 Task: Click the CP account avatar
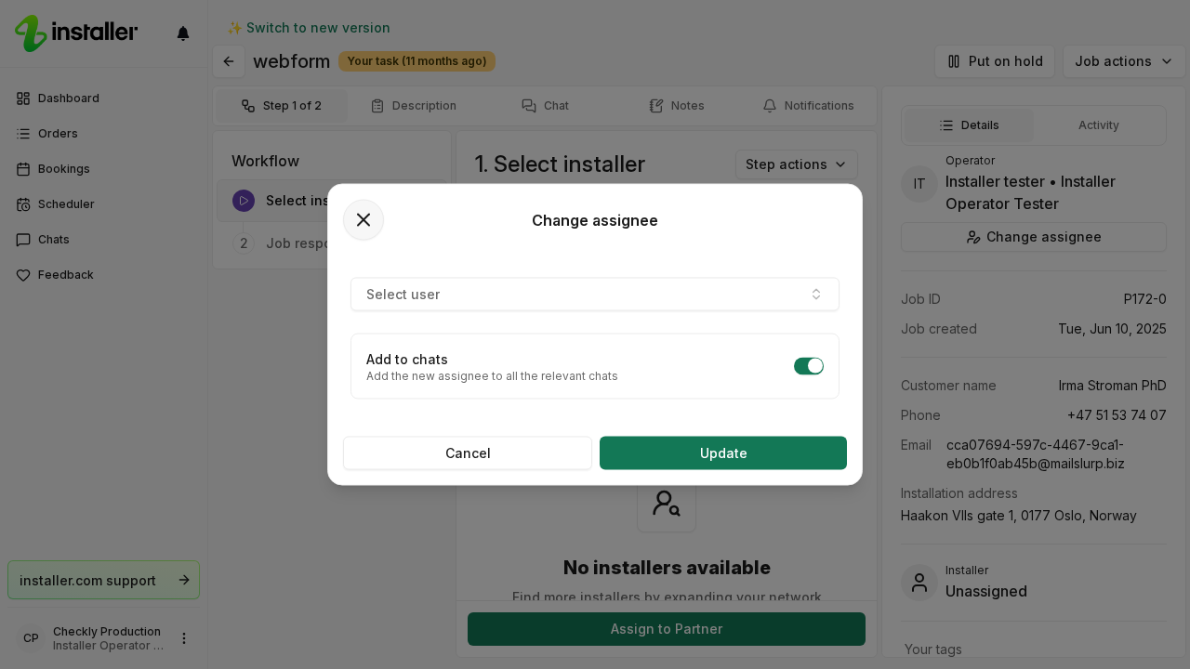tap(31, 638)
